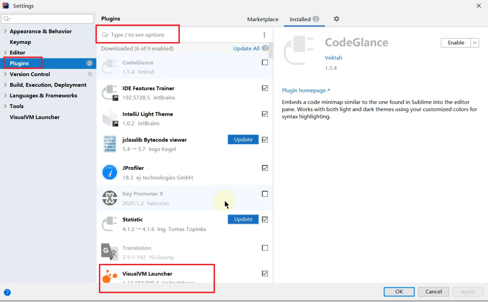488x302 pixels.
Task: Select Plugins in the settings tree
Action: (48, 63)
